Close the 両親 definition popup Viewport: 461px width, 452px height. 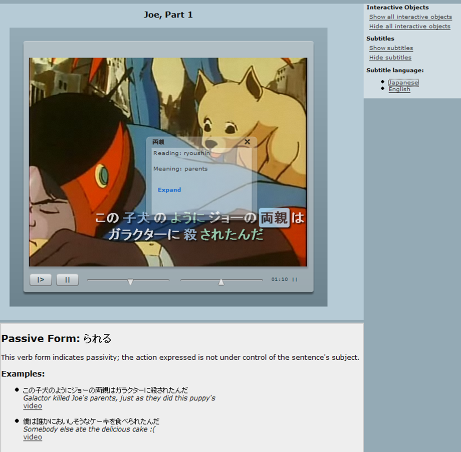[x=247, y=142]
